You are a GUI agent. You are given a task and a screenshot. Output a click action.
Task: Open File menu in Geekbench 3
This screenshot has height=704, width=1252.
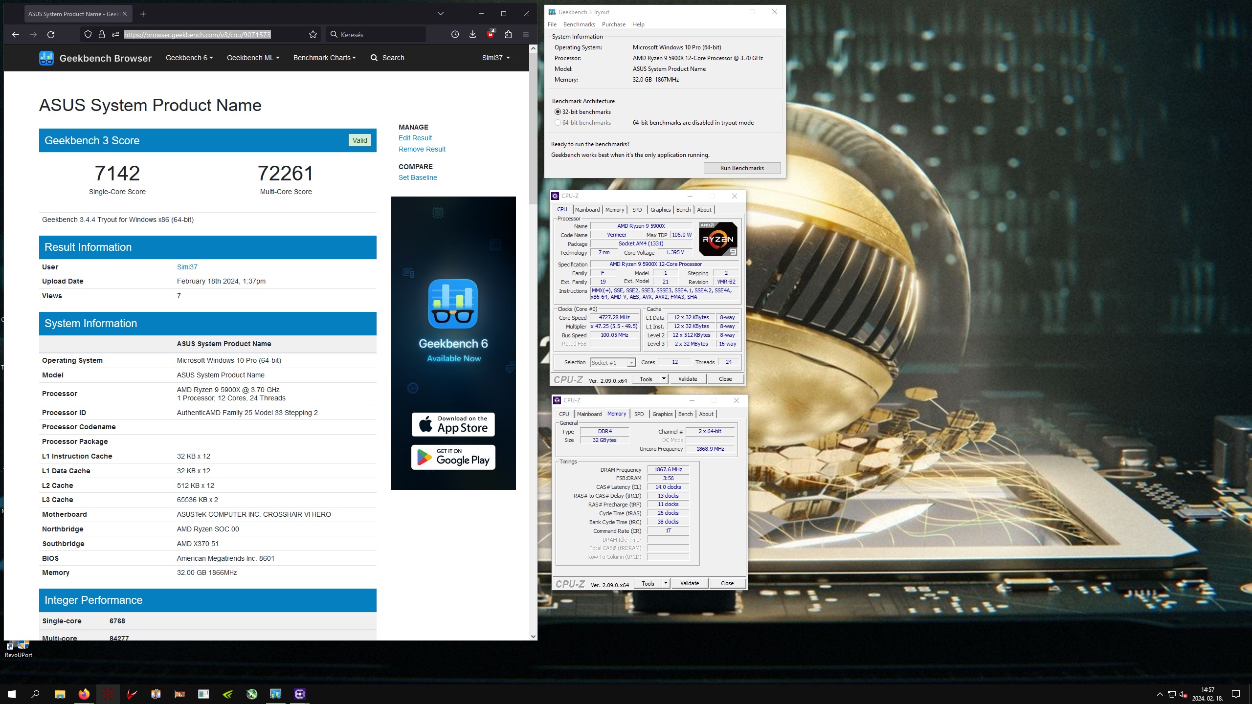(552, 24)
